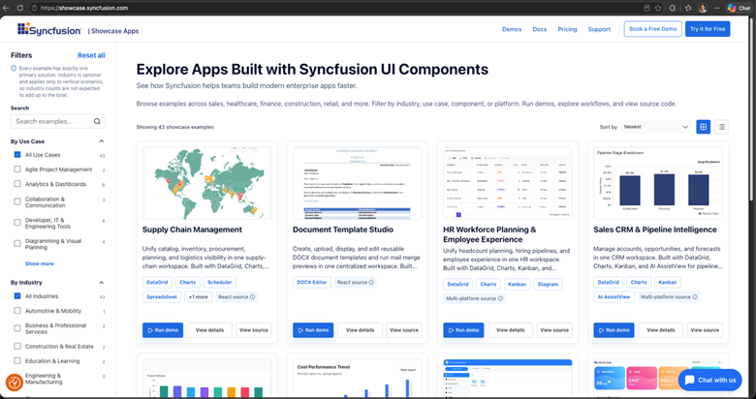View details of Document Template Studio
Screen dimensions: 756x399
[x=360, y=330]
